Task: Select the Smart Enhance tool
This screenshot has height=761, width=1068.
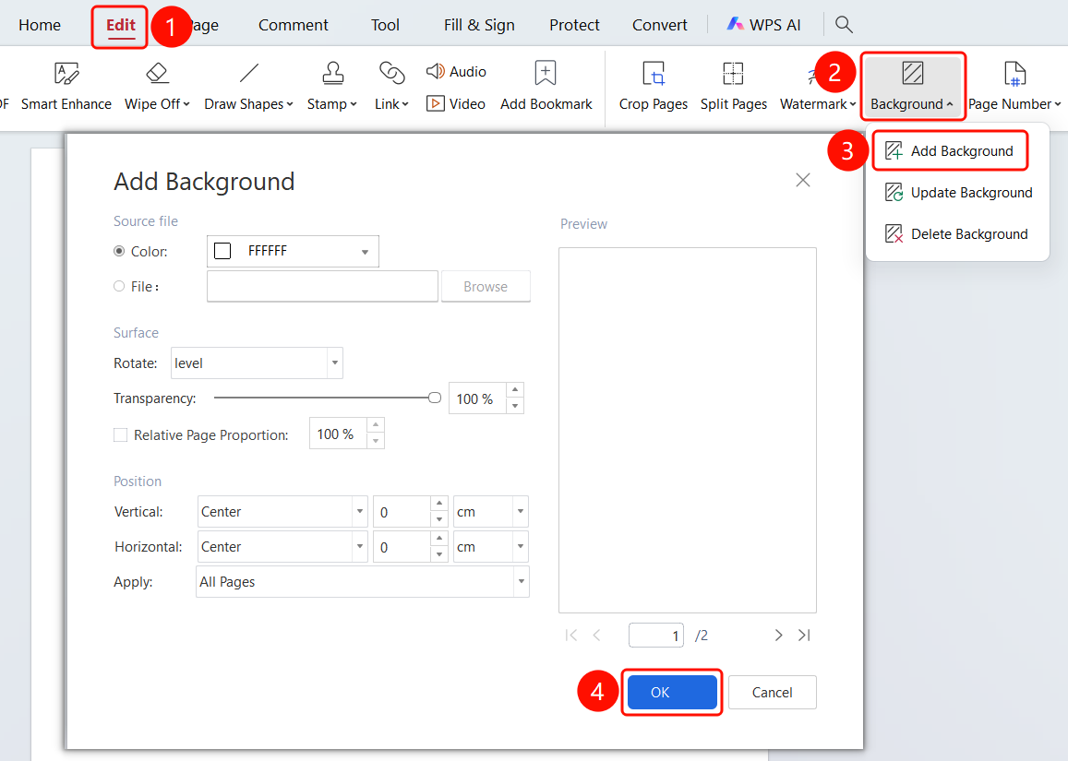Action: click(x=66, y=87)
